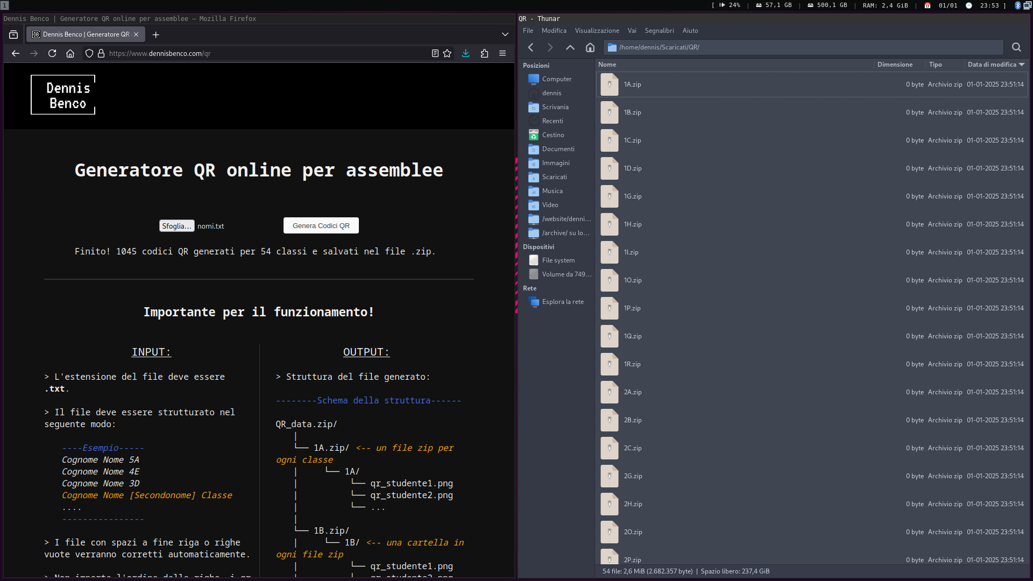
Task: Click Firefox forward navigation arrow
Action: pos(34,53)
